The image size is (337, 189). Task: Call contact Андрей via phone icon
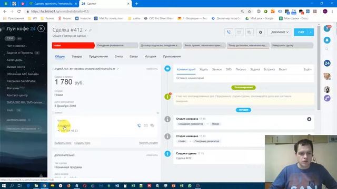pos(139,125)
